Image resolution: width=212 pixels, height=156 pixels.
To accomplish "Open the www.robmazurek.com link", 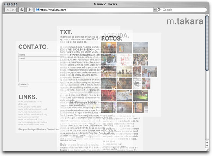I will click(x=30, y=112).
